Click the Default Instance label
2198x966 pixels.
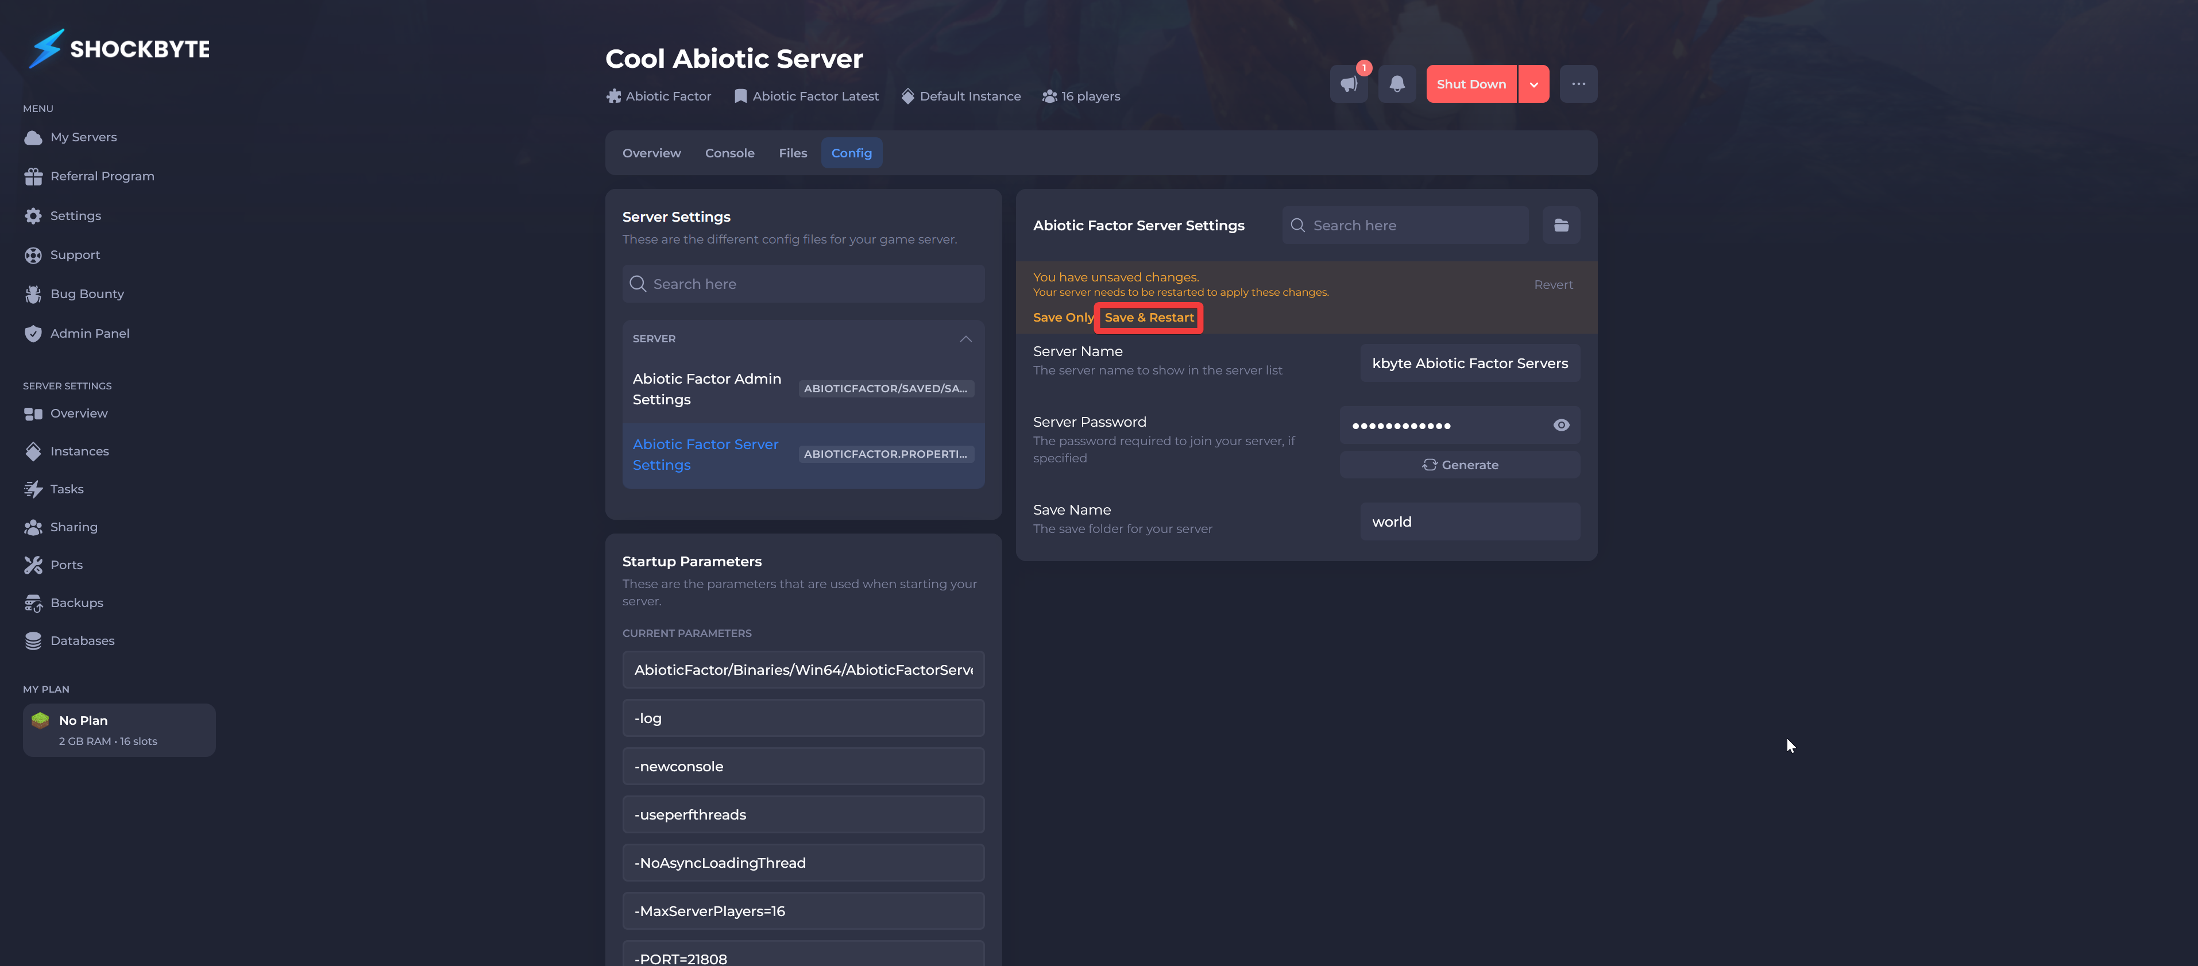tap(961, 96)
